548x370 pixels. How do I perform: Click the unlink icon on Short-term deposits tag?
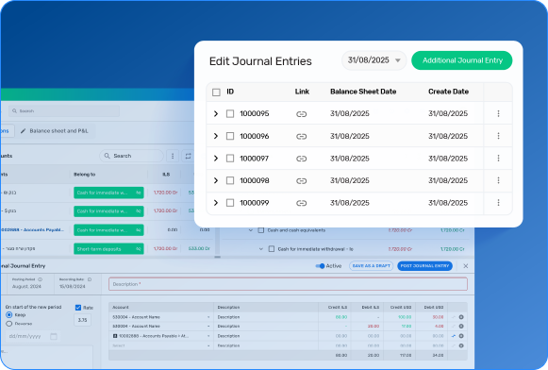pyautogui.click(x=139, y=249)
